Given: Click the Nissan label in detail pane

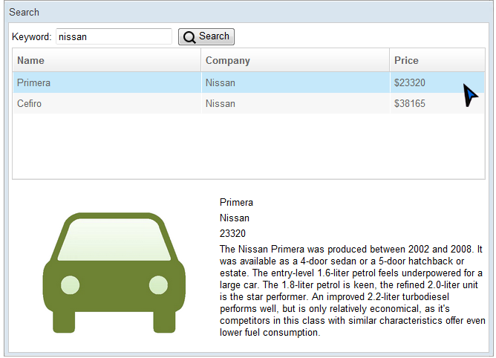Looking at the screenshot, I should [235, 218].
